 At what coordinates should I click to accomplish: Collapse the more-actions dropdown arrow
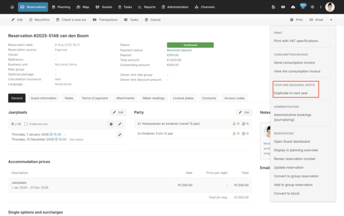point(331,20)
